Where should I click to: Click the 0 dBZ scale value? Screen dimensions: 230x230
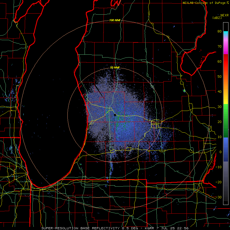coord(221,152)
